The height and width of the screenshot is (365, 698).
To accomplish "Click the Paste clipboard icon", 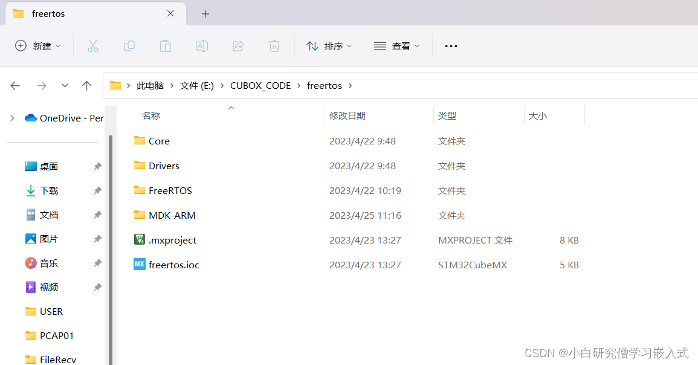I will point(166,46).
